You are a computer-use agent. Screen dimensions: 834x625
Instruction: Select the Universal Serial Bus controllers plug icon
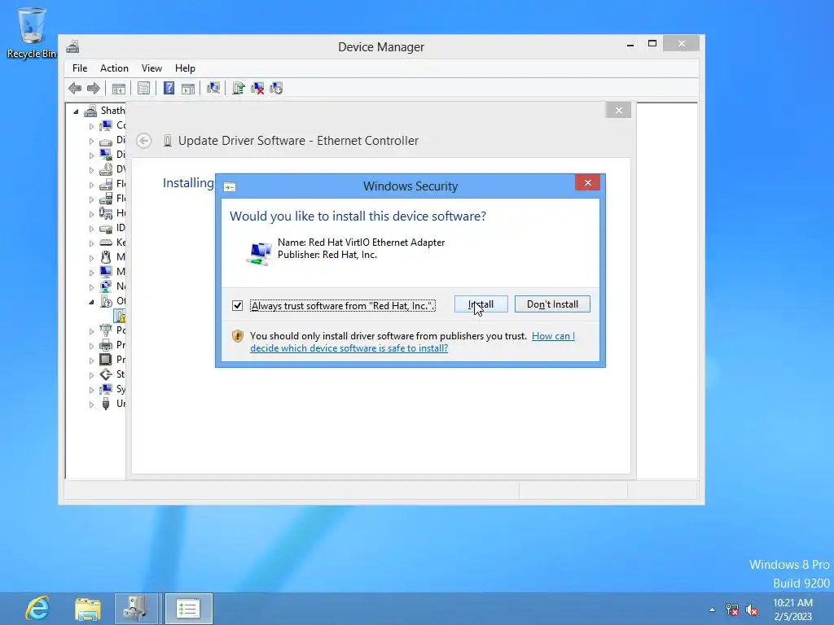point(106,404)
